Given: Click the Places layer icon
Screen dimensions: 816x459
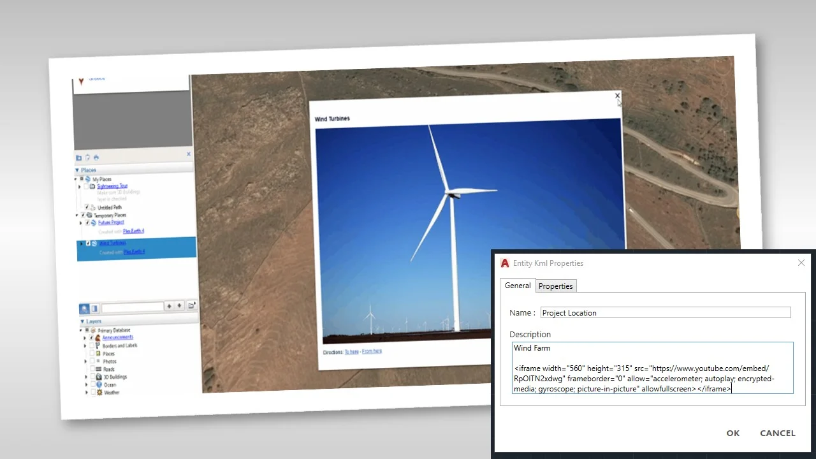Looking at the screenshot, I should pos(98,353).
